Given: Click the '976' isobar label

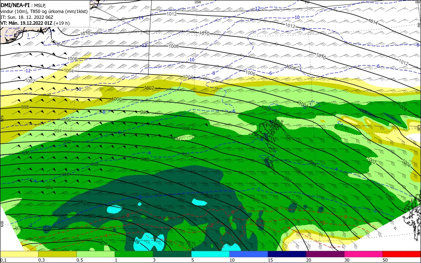Looking at the screenshot, I should [x=104, y=244].
